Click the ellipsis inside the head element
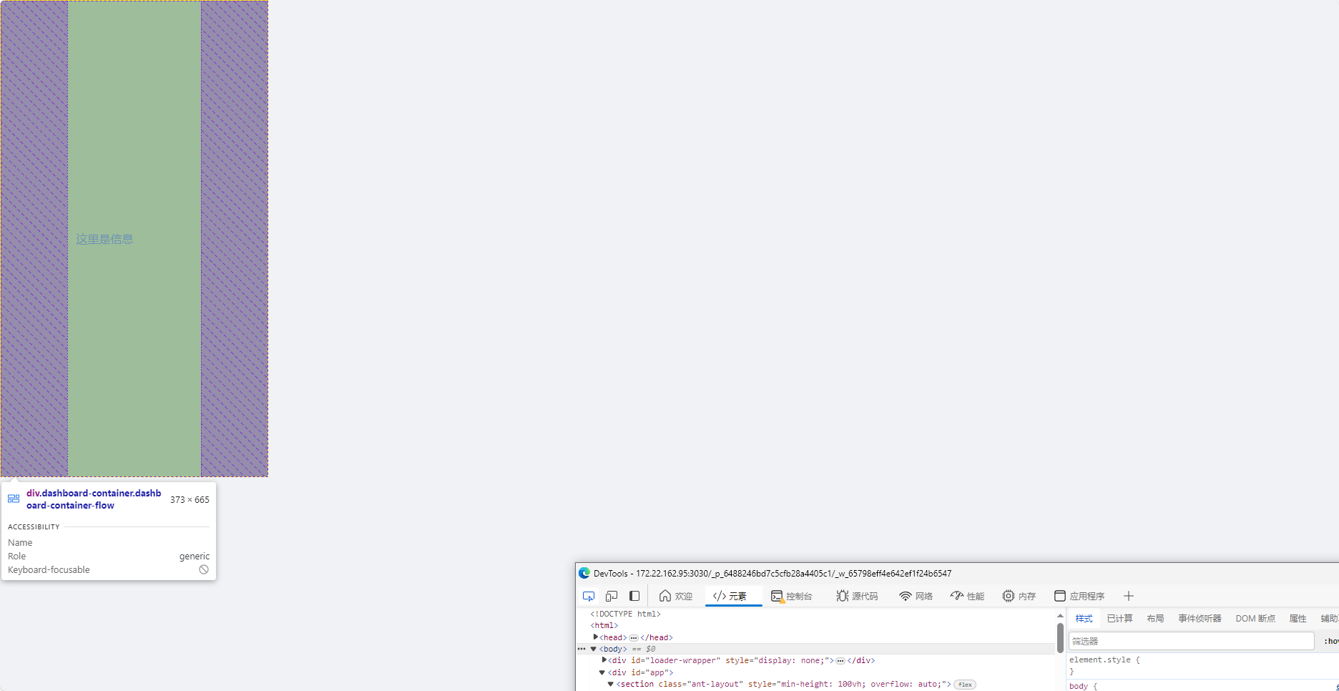The height and width of the screenshot is (691, 1339). click(634, 637)
